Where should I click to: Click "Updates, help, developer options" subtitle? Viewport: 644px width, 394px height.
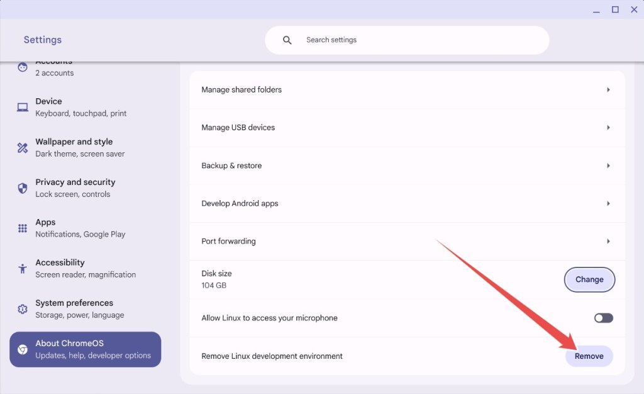[93, 356]
